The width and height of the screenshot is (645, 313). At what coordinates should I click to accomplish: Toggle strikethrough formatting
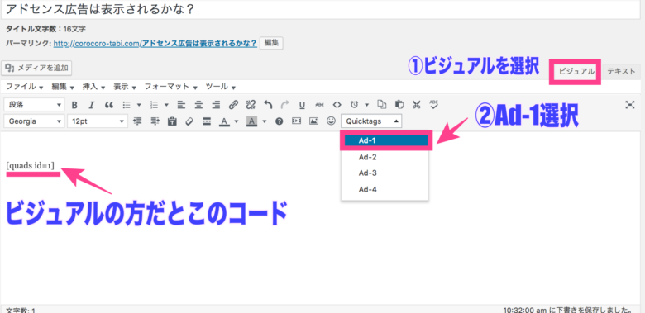point(320,105)
